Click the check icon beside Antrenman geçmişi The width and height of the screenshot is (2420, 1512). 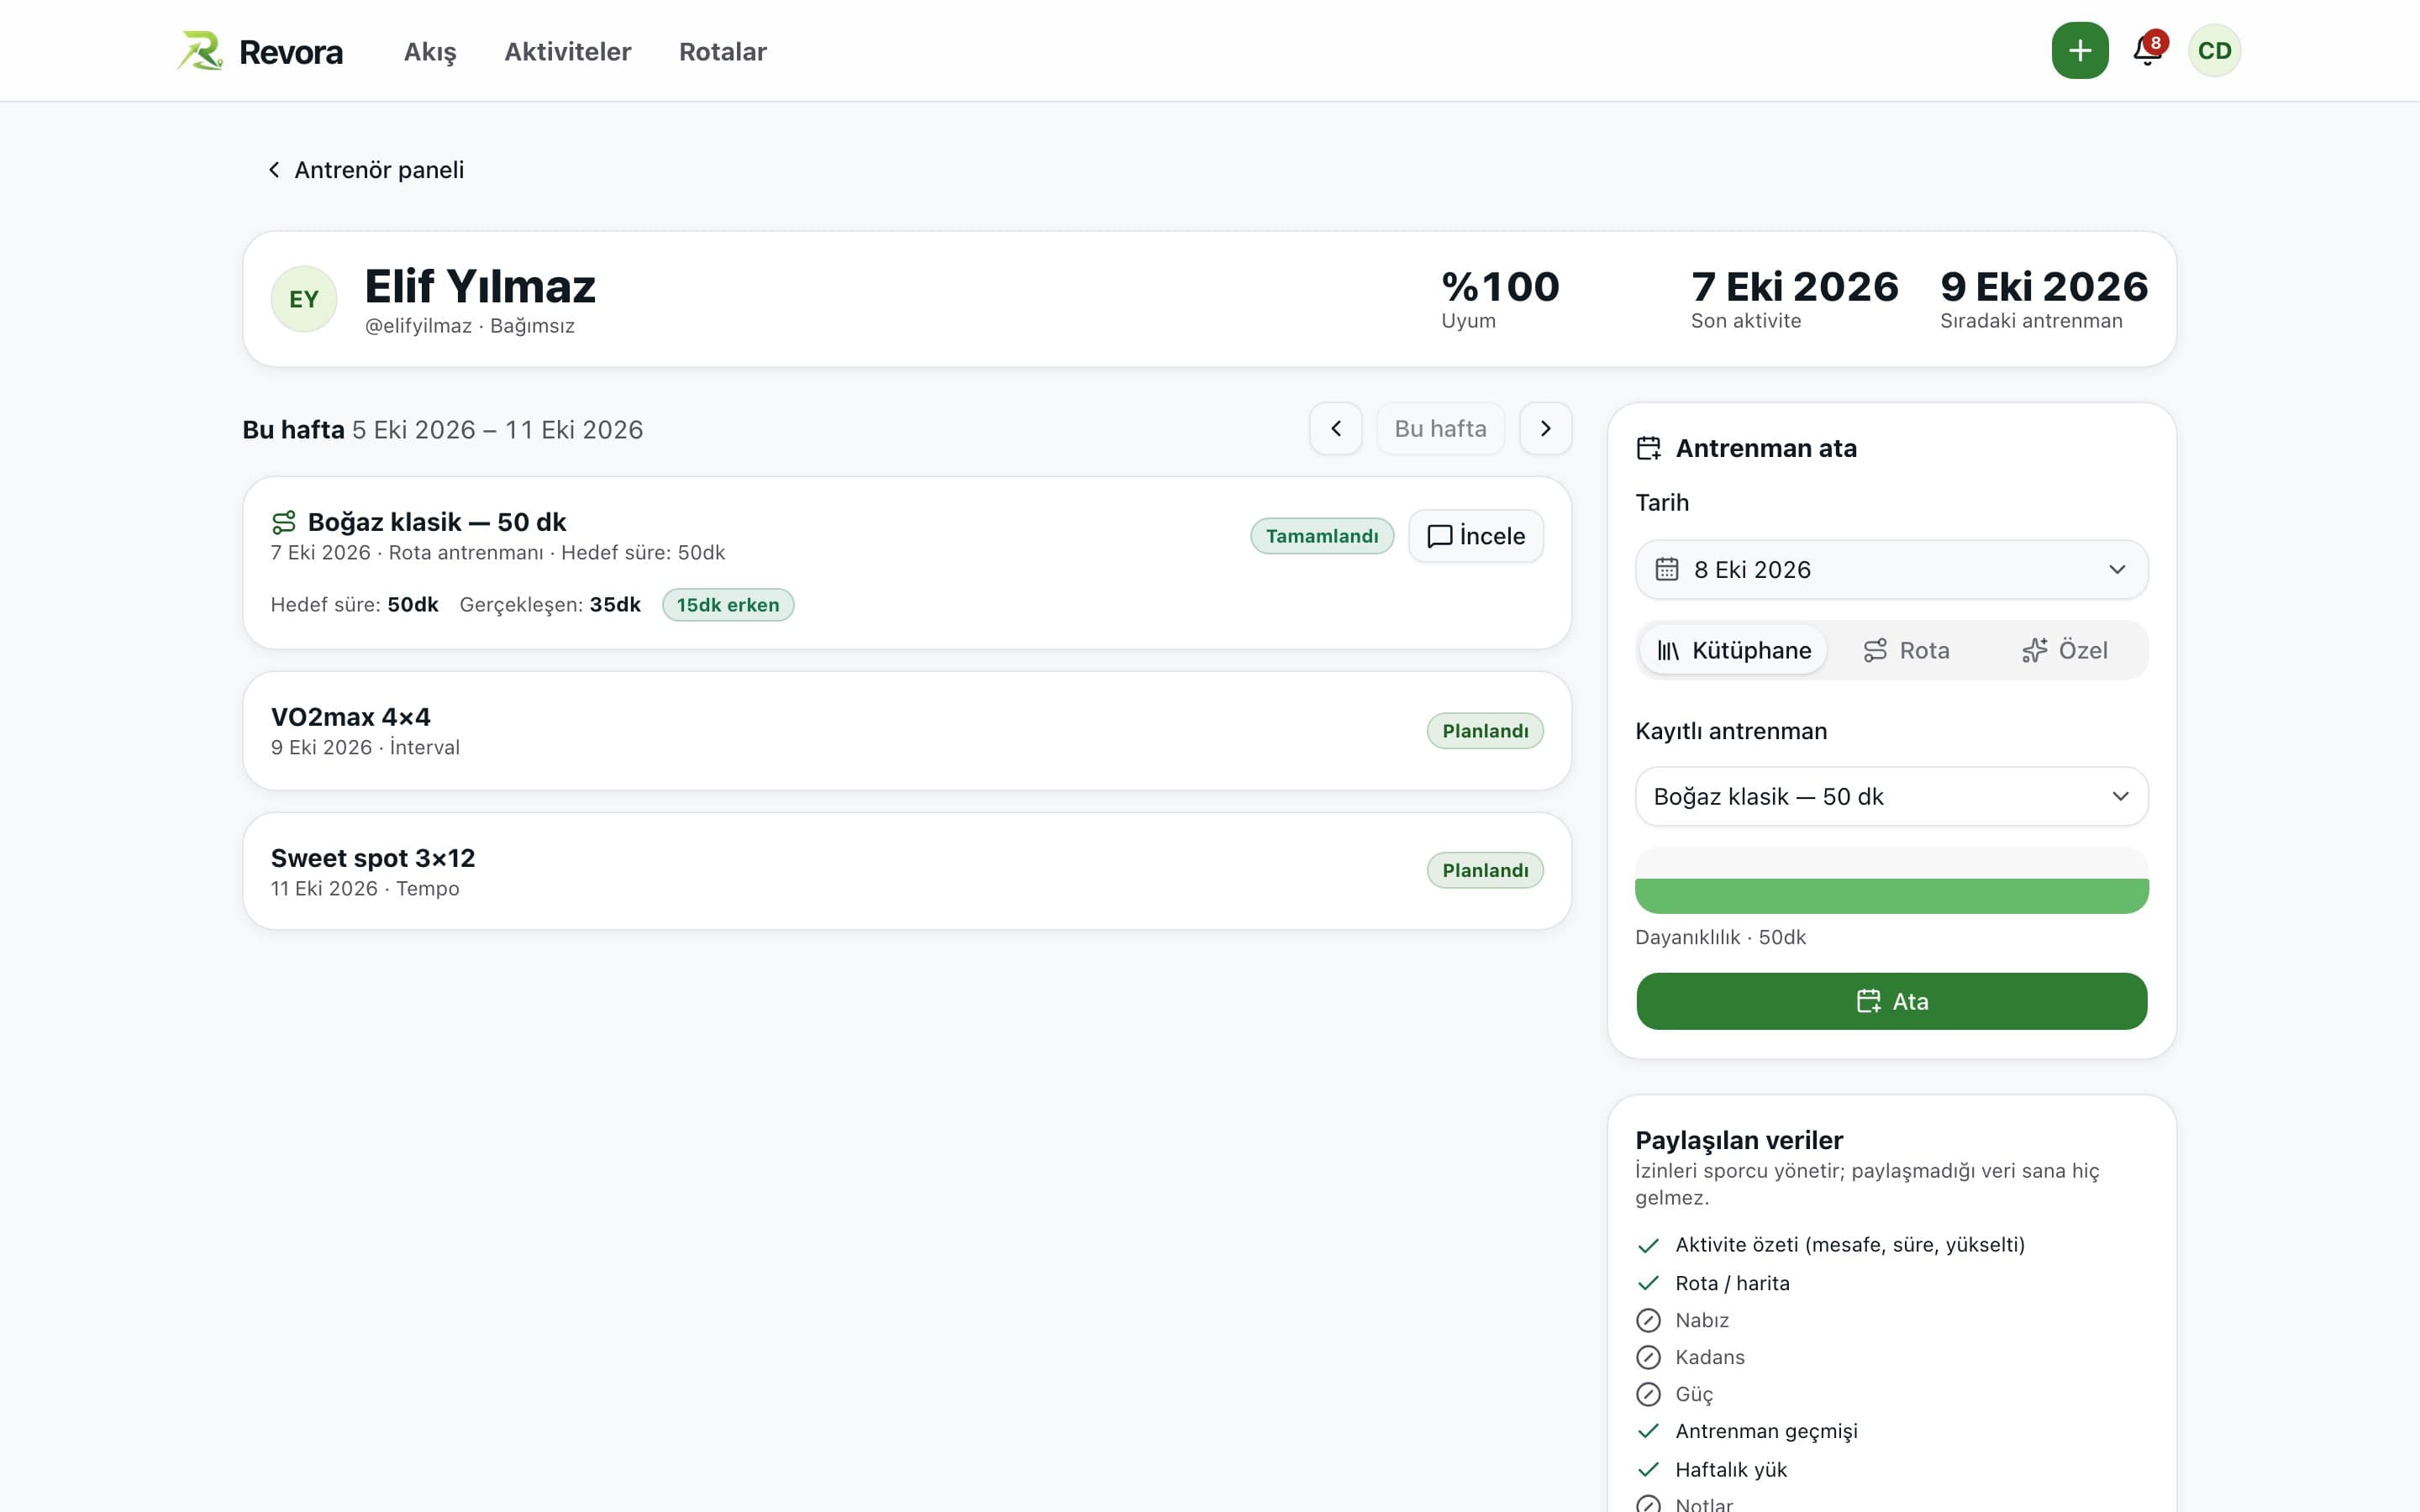1648,1431
